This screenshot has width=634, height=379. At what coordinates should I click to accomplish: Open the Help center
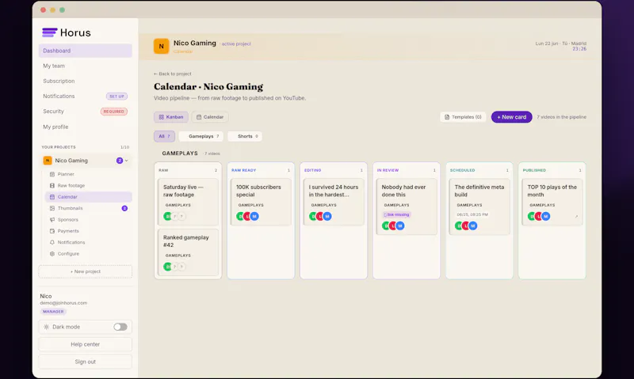[x=86, y=344]
